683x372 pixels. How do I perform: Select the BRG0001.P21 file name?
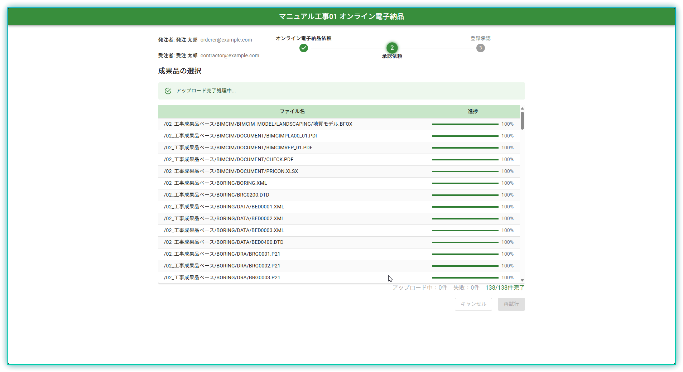coord(222,254)
